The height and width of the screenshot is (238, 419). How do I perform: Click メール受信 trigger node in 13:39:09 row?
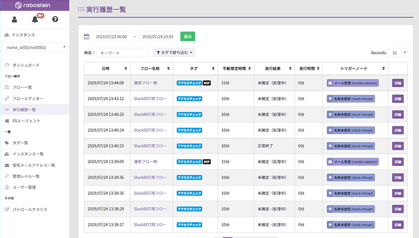click(353, 161)
